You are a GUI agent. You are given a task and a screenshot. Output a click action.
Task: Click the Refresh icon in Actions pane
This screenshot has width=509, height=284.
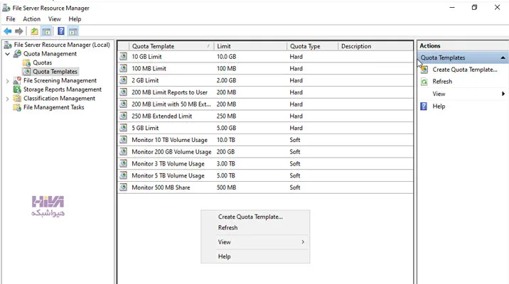click(424, 82)
